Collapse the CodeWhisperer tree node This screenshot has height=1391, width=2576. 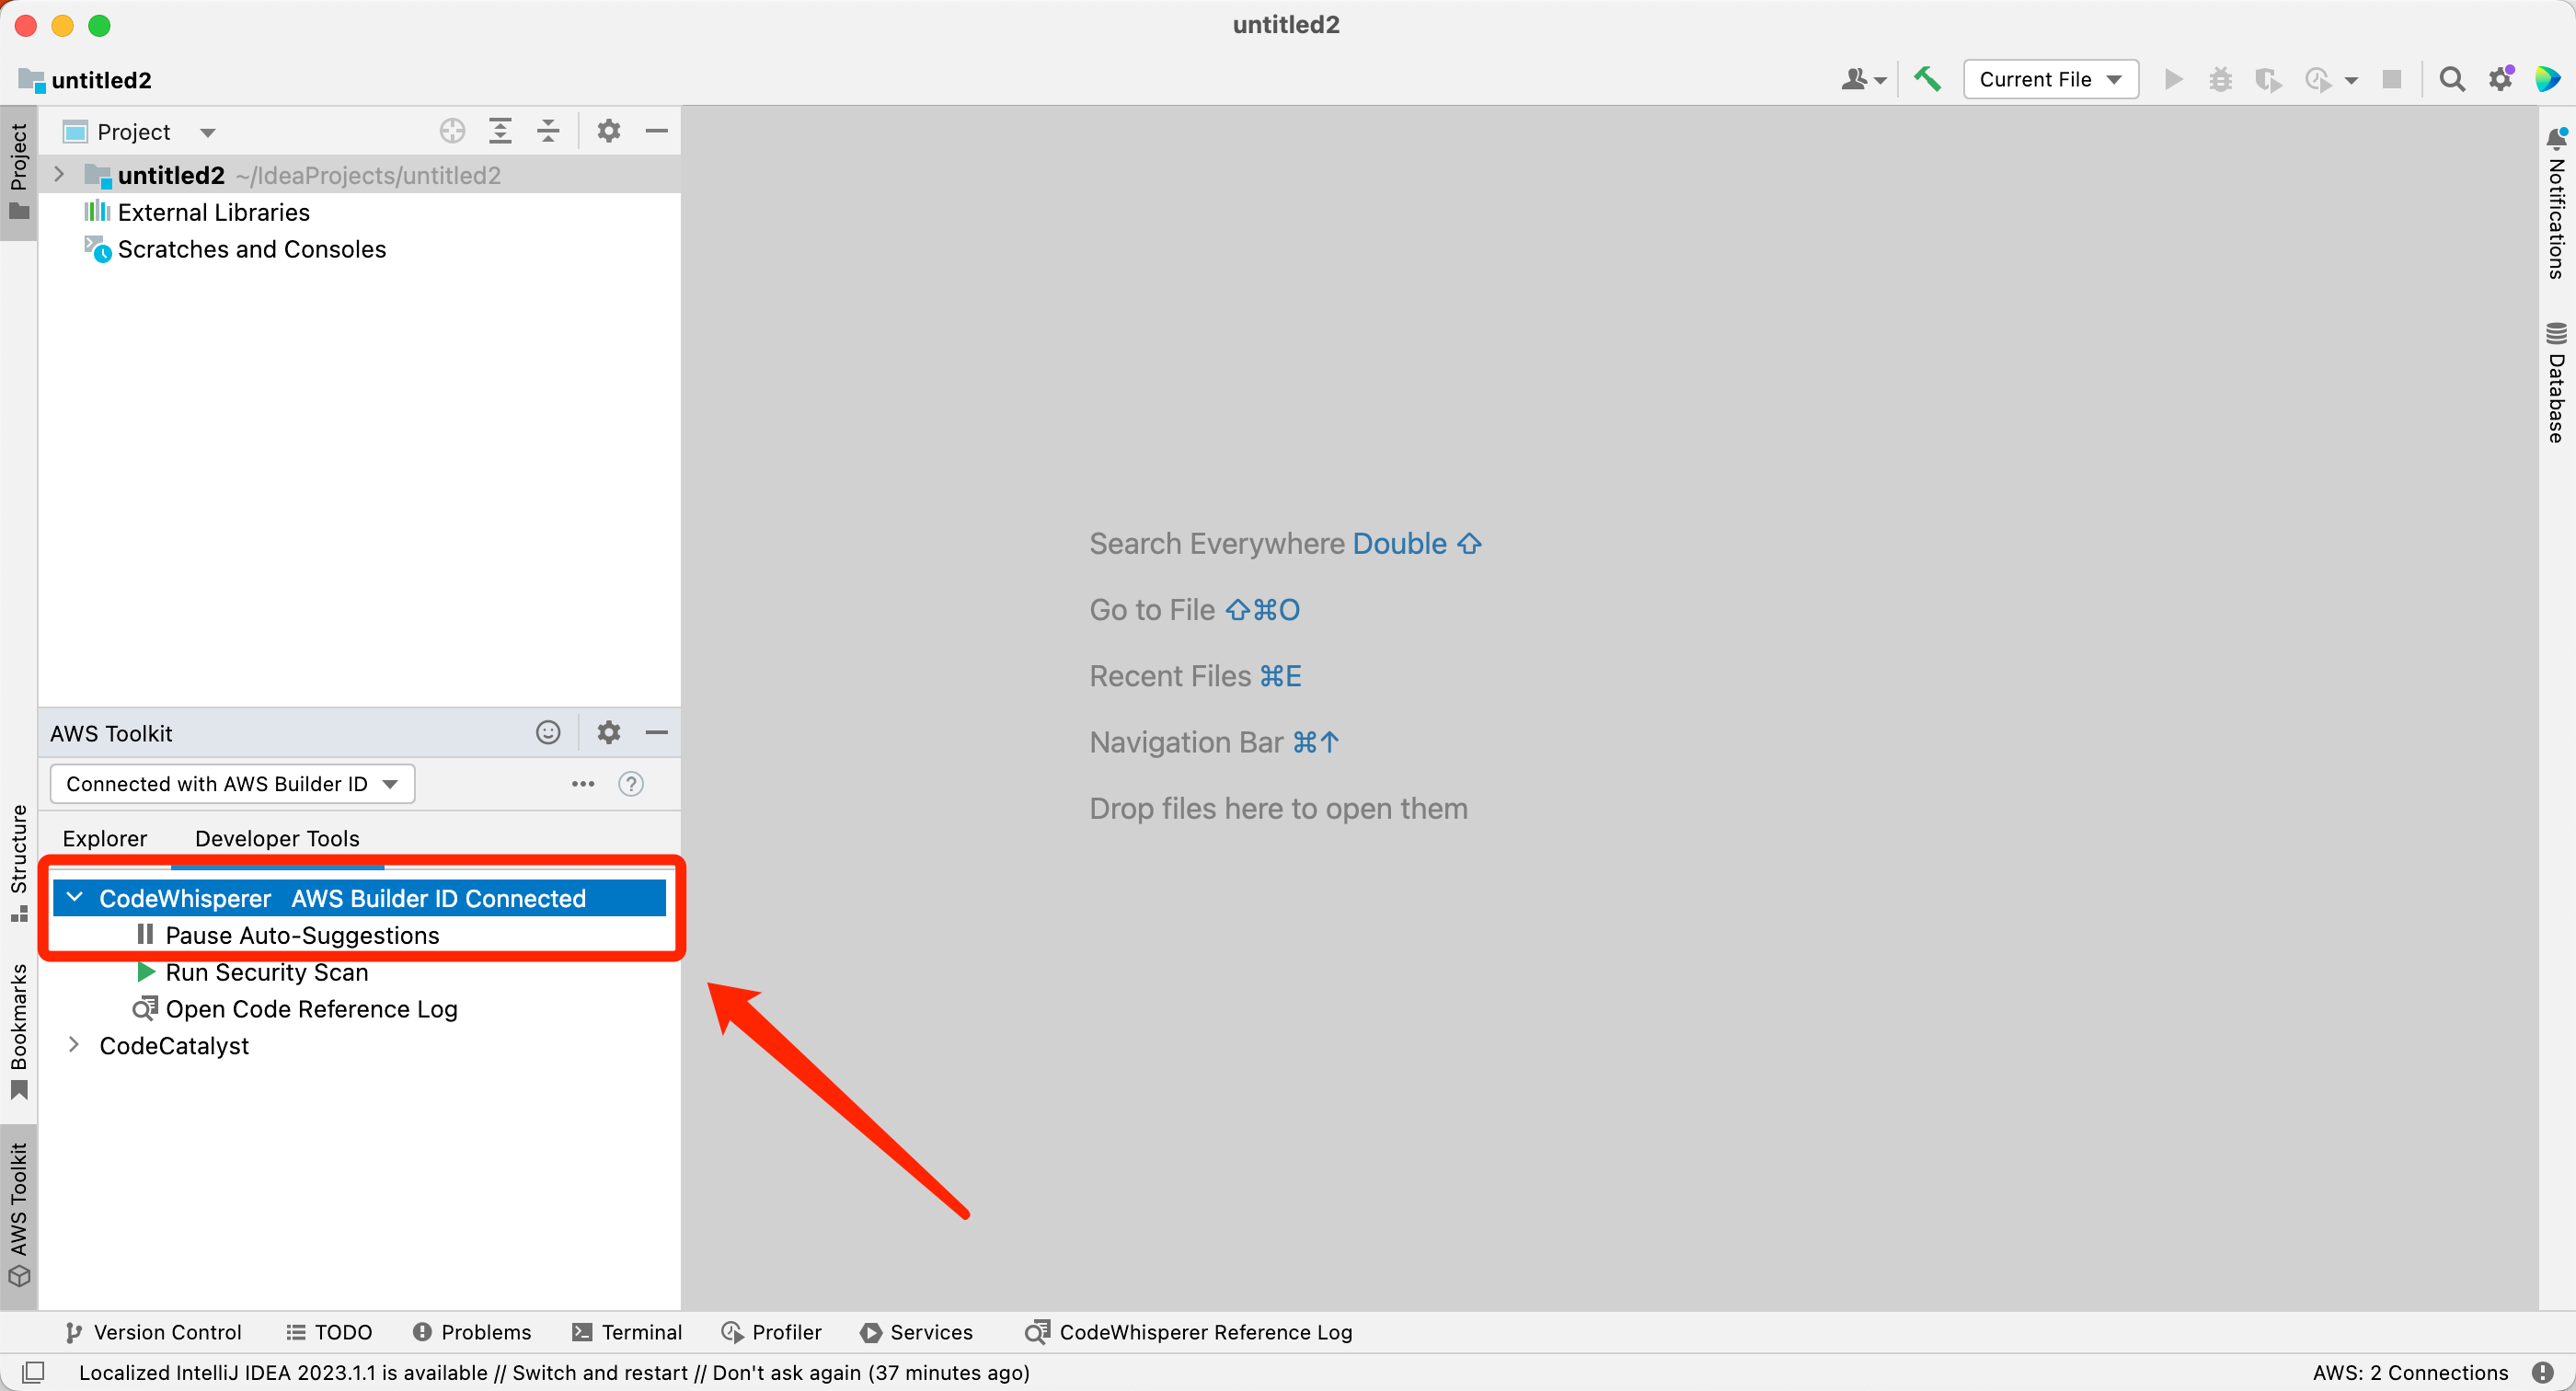tap(74, 898)
